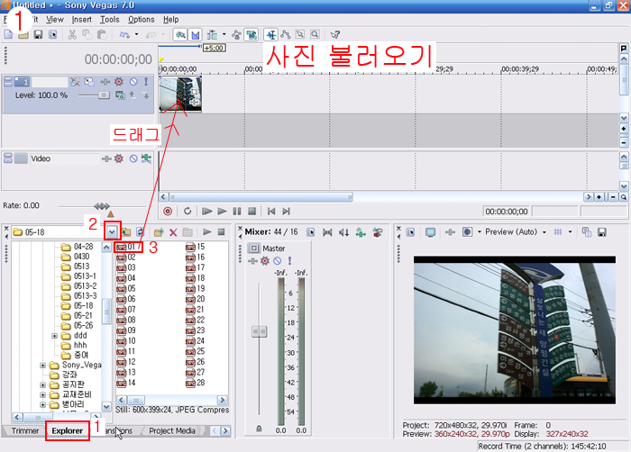Open the Options menu
Screen dimensions: 631x452
(x=142, y=19)
